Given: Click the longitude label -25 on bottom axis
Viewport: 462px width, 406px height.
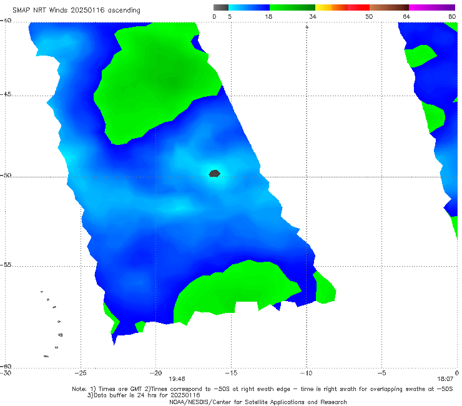Looking at the screenshot, I should 81,373.
